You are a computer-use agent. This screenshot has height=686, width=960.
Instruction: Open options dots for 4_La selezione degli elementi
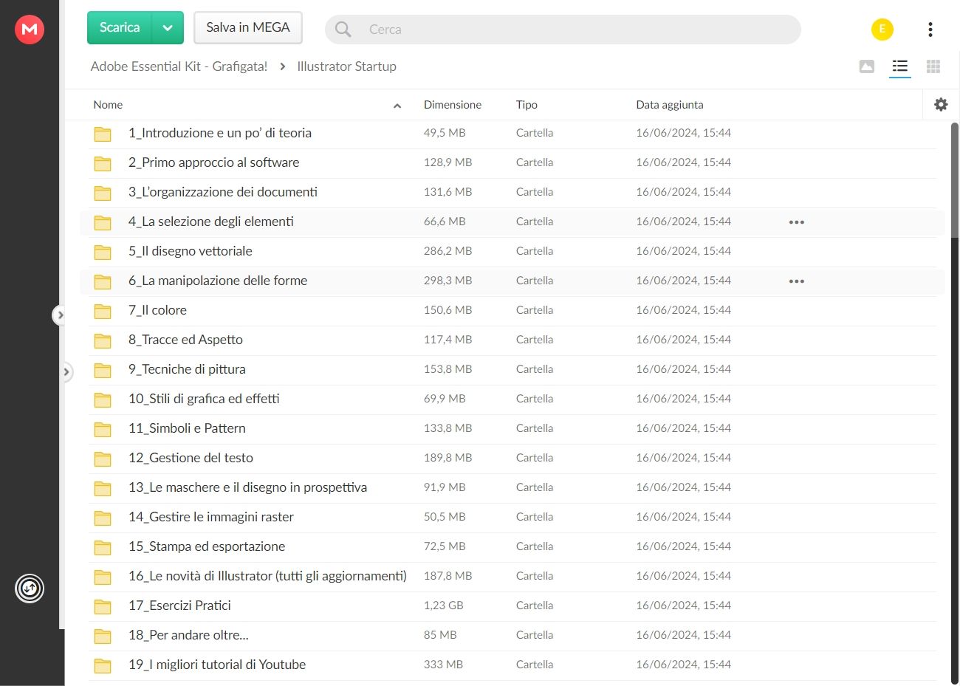point(796,222)
